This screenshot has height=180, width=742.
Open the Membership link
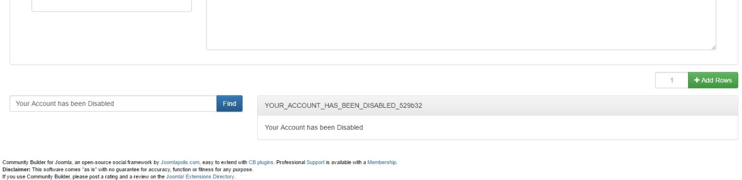[x=381, y=162]
